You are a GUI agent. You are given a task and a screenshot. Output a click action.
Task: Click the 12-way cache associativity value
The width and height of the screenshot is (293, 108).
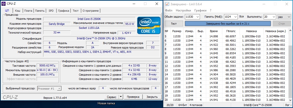pos(153,79)
